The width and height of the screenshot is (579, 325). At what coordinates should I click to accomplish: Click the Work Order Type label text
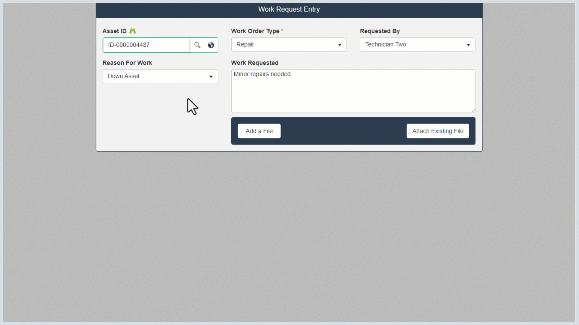pos(255,31)
